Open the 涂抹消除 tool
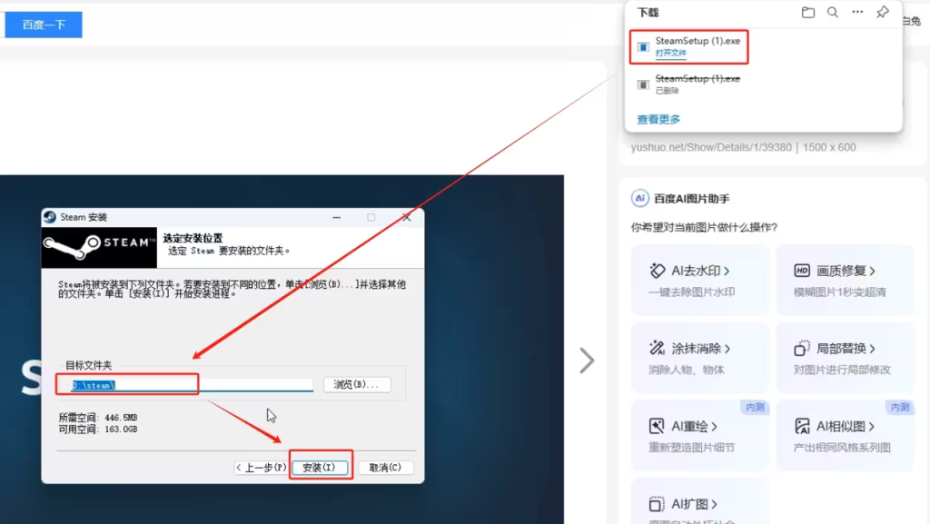 700,358
